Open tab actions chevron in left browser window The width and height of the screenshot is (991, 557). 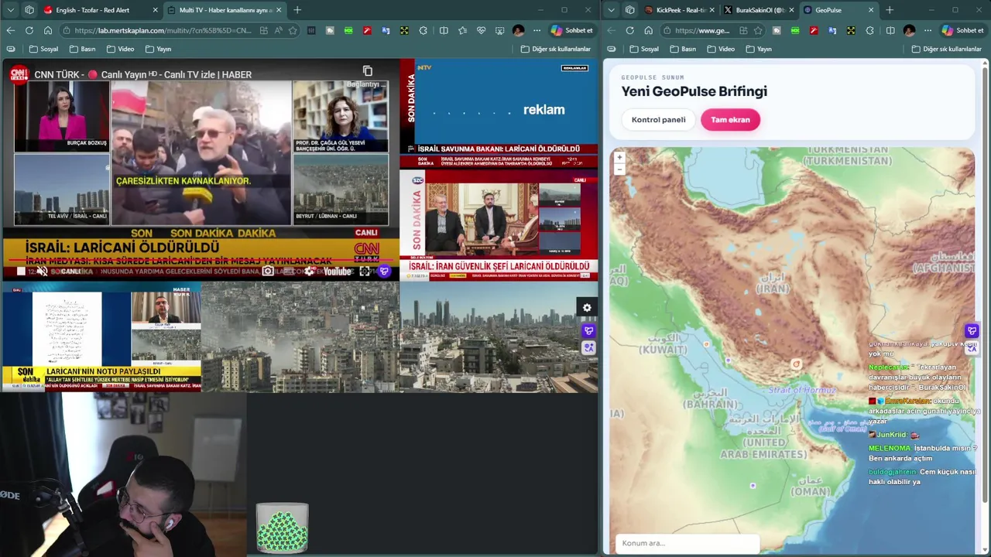tap(10, 10)
